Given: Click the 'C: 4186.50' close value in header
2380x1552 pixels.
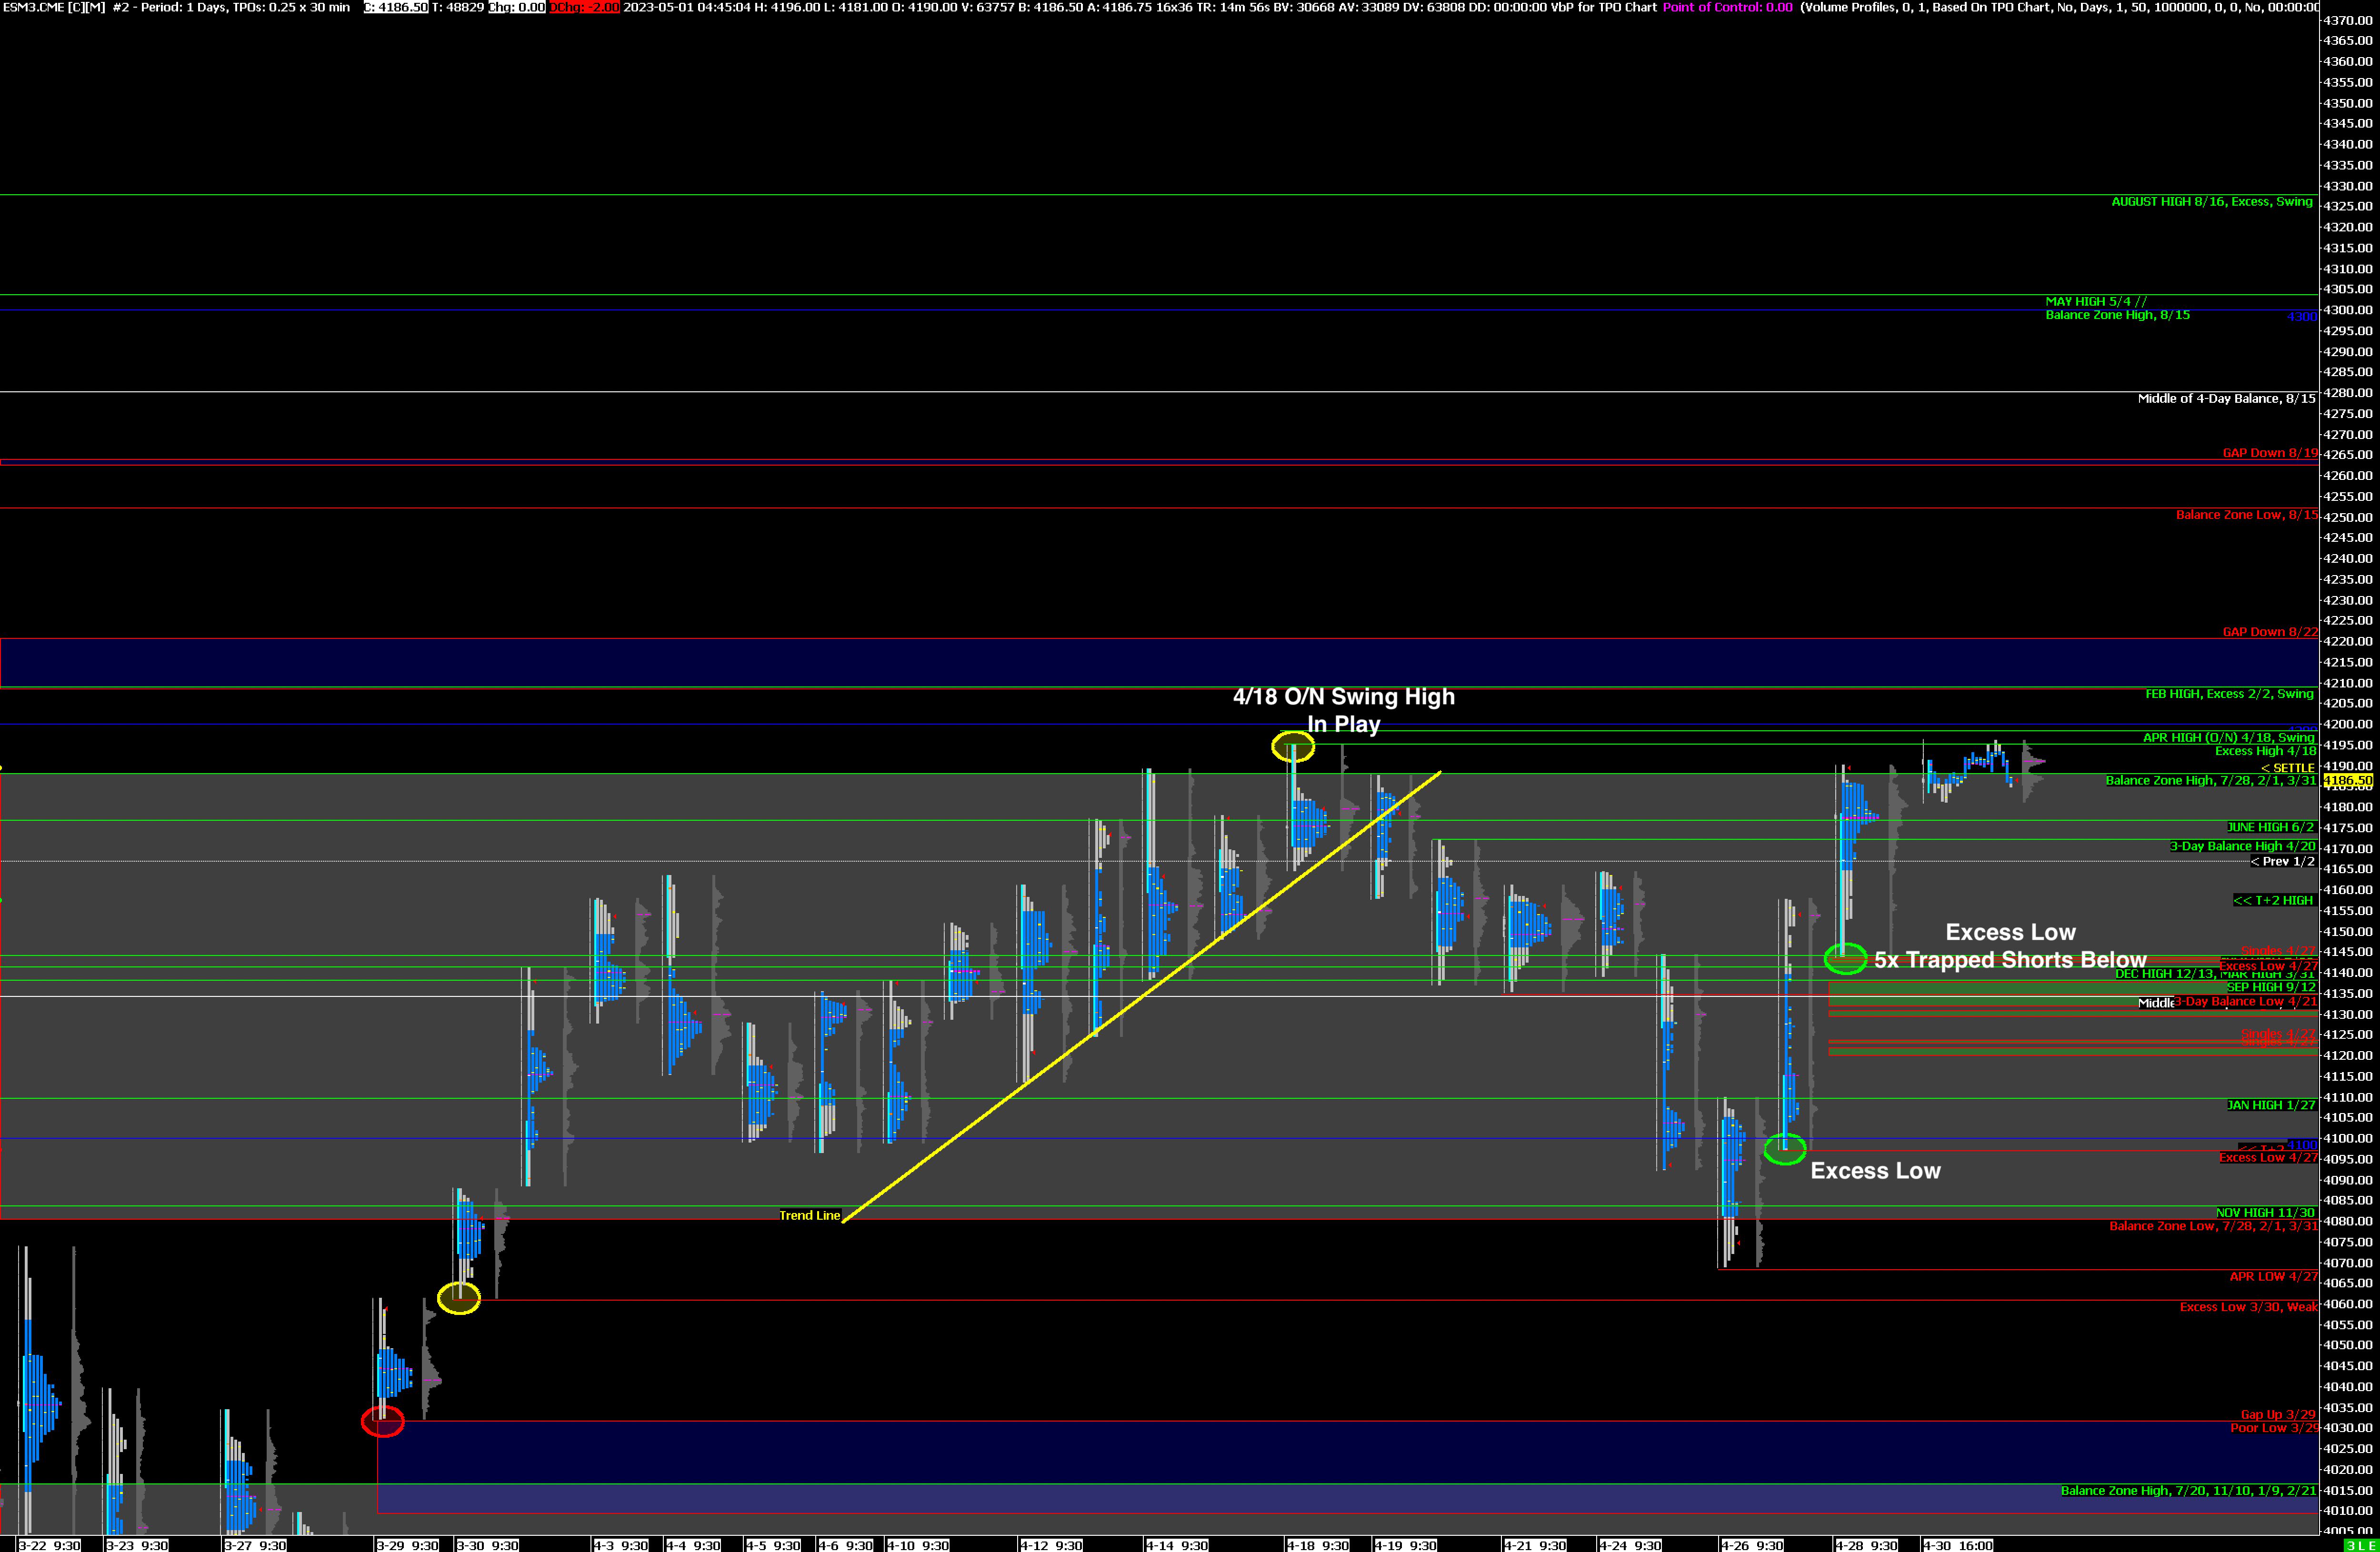Looking at the screenshot, I should [395, 7].
